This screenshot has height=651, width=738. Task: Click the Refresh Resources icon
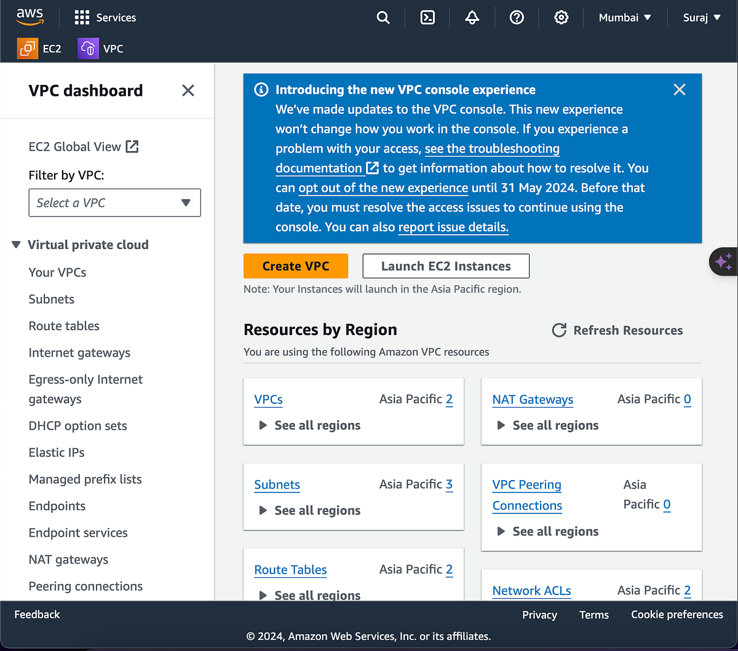(558, 330)
